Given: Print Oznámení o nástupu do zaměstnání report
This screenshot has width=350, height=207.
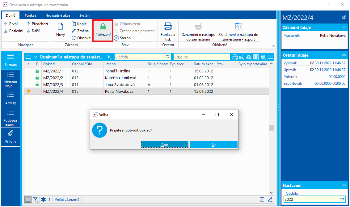Looking at the screenshot, I should 198,32.
